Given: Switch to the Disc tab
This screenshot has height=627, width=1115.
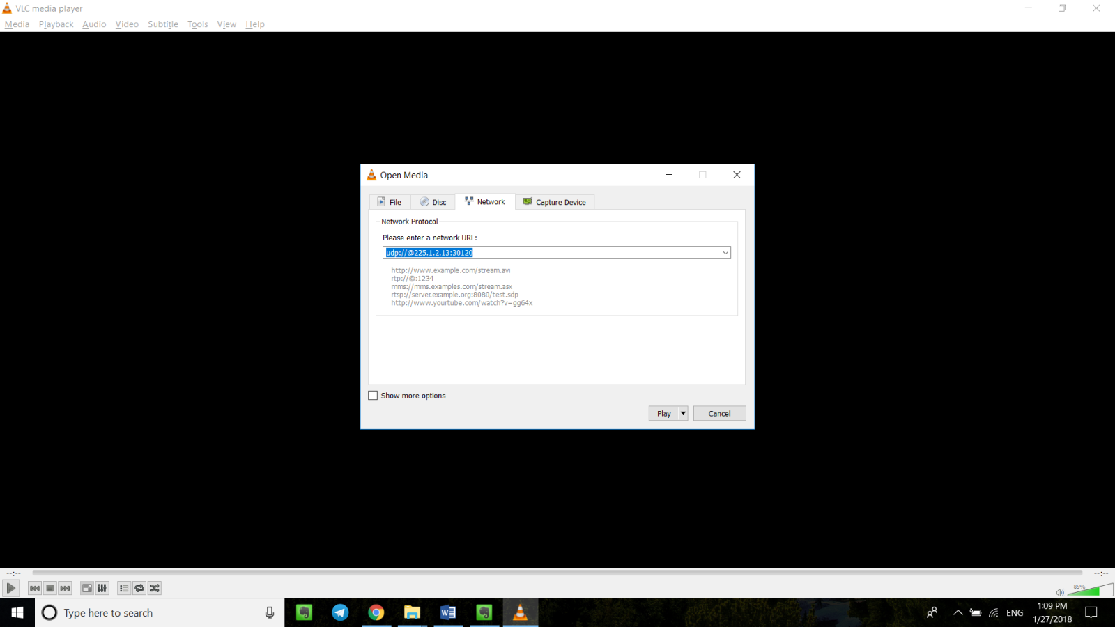Looking at the screenshot, I should [x=433, y=202].
